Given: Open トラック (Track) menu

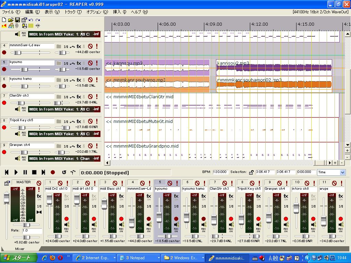Looking at the screenshot, I should coord(73,12).
